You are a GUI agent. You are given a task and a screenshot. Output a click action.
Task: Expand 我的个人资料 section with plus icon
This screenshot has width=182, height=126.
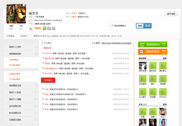click(36, 47)
